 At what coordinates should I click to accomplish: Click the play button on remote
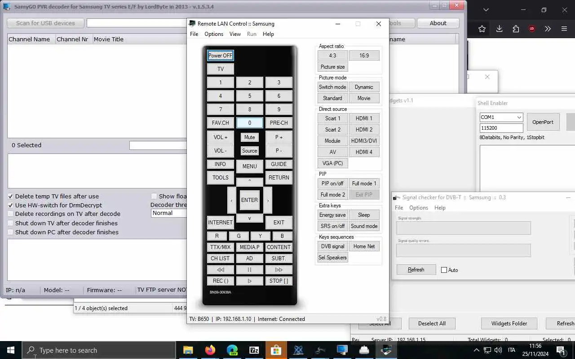coord(249,281)
